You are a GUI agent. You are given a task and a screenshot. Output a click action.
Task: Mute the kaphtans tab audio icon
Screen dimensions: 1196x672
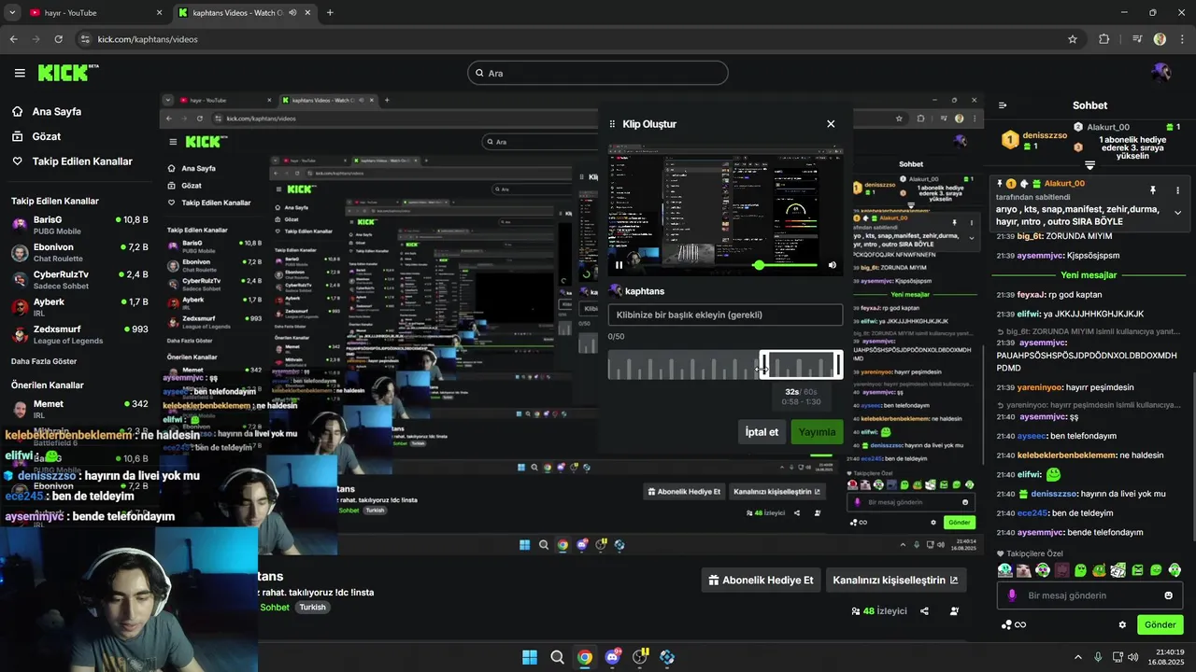(x=292, y=13)
